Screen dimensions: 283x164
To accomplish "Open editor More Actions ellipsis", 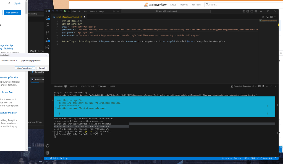I will coord(275,17).
